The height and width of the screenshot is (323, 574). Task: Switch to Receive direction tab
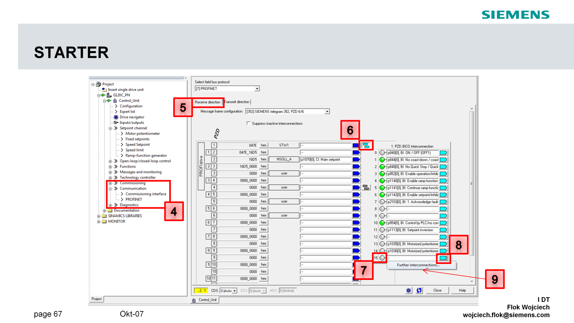(207, 102)
